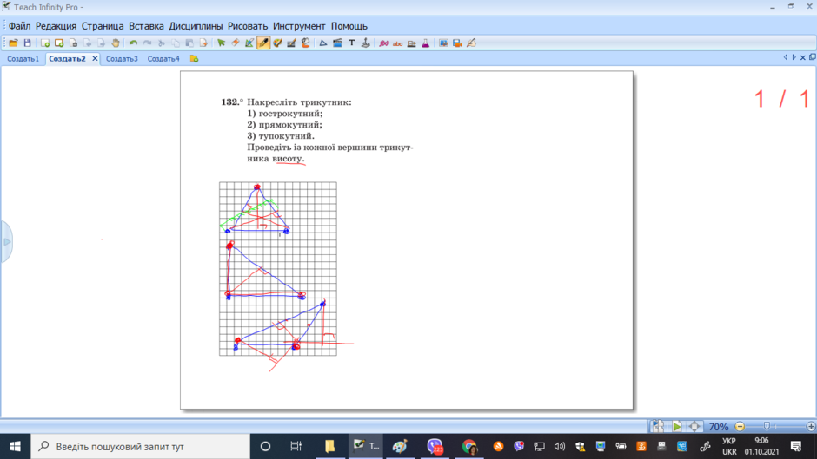Open Task View on the taskbar
This screenshot has height=459, width=817.
(296, 447)
